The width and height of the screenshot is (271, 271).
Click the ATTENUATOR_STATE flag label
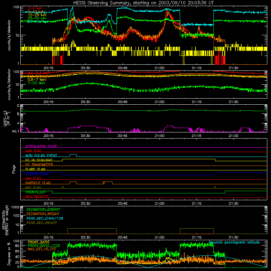(x=41, y=146)
